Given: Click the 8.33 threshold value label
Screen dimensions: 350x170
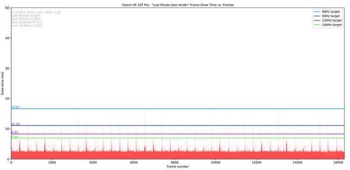Looking at the screenshot, I should (x=14, y=132).
